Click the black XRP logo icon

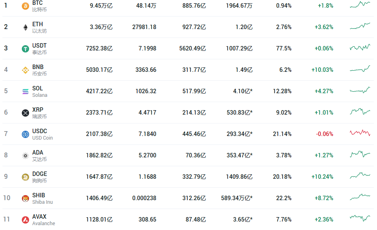pyautogui.click(x=25, y=113)
